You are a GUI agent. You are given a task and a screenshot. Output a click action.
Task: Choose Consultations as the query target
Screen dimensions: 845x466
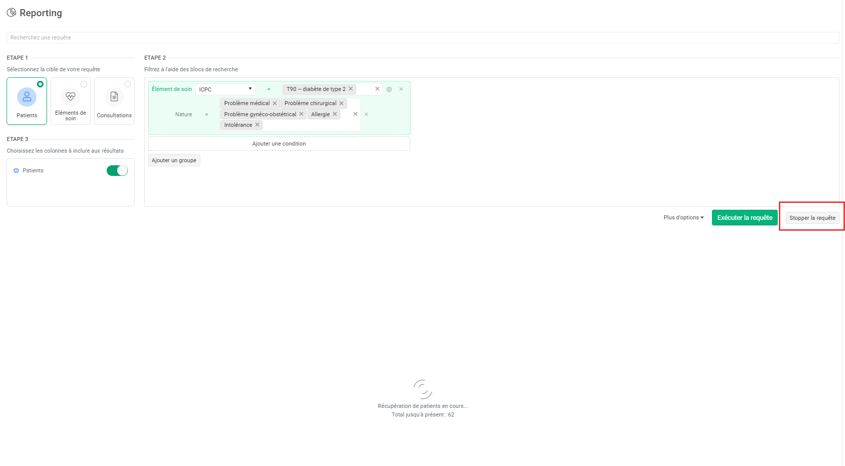coord(114,101)
